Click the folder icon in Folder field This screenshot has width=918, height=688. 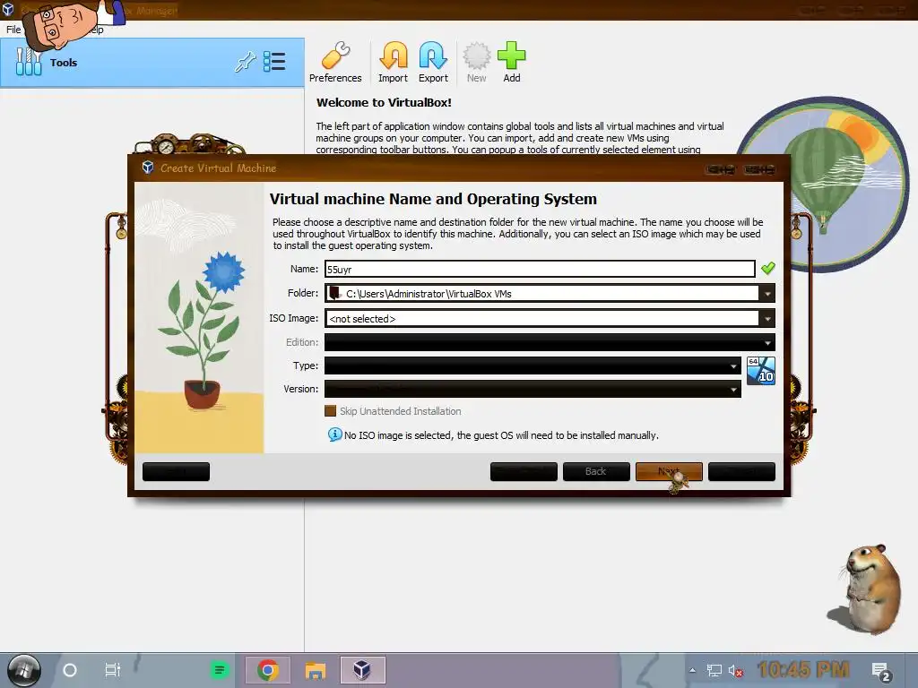click(x=334, y=293)
